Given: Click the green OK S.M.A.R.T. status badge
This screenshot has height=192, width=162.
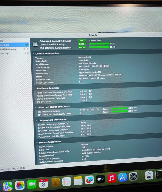Looking at the screenshot, I should click(82, 41).
